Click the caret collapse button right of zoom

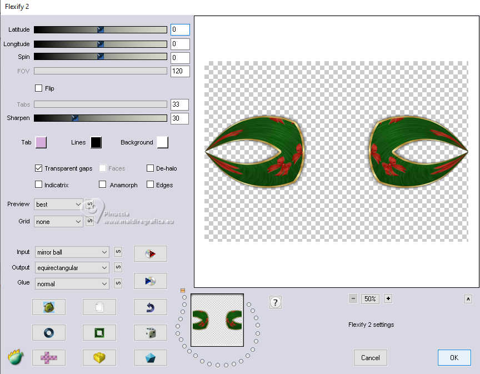tap(468, 299)
